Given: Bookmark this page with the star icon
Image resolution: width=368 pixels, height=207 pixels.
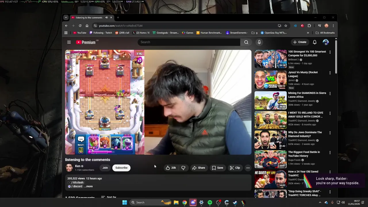Looking at the screenshot, I should [x=285, y=26].
